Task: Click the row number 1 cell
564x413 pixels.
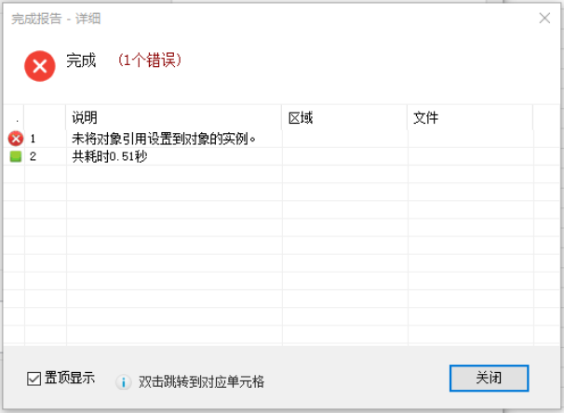Action: [46, 139]
